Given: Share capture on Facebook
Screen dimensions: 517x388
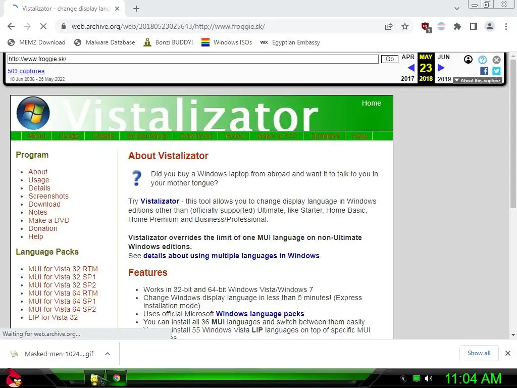Looking at the screenshot, I should tap(484, 71).
